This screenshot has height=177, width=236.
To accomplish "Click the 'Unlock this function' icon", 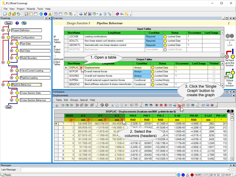I will click(x=229, y=74).
